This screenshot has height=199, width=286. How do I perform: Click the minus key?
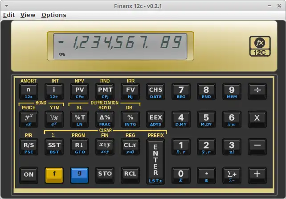pyautogui.click(x=257, y=147)
